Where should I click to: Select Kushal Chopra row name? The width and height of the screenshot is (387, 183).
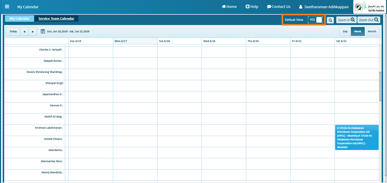pyautogui.click(x=54, y=139)
